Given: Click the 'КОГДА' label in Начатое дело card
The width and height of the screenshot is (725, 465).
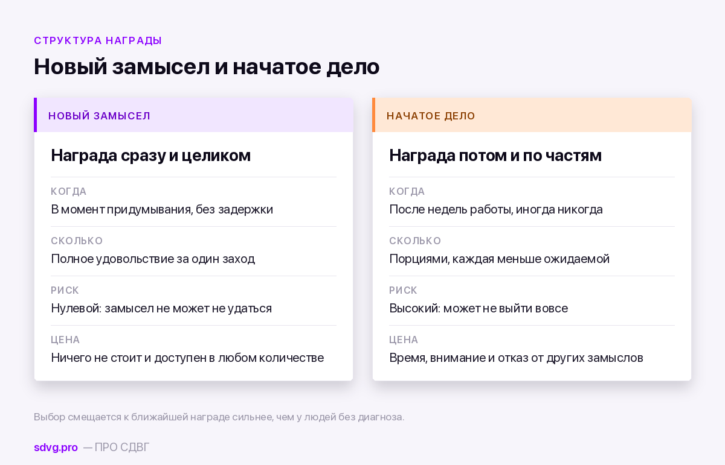Looking at the screenshot, I should [407, 192].
